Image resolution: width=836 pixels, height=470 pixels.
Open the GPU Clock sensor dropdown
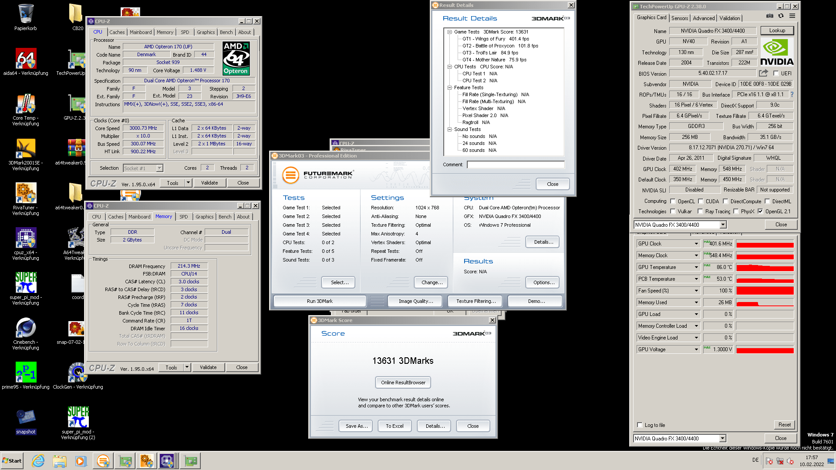tap(696, 244)
